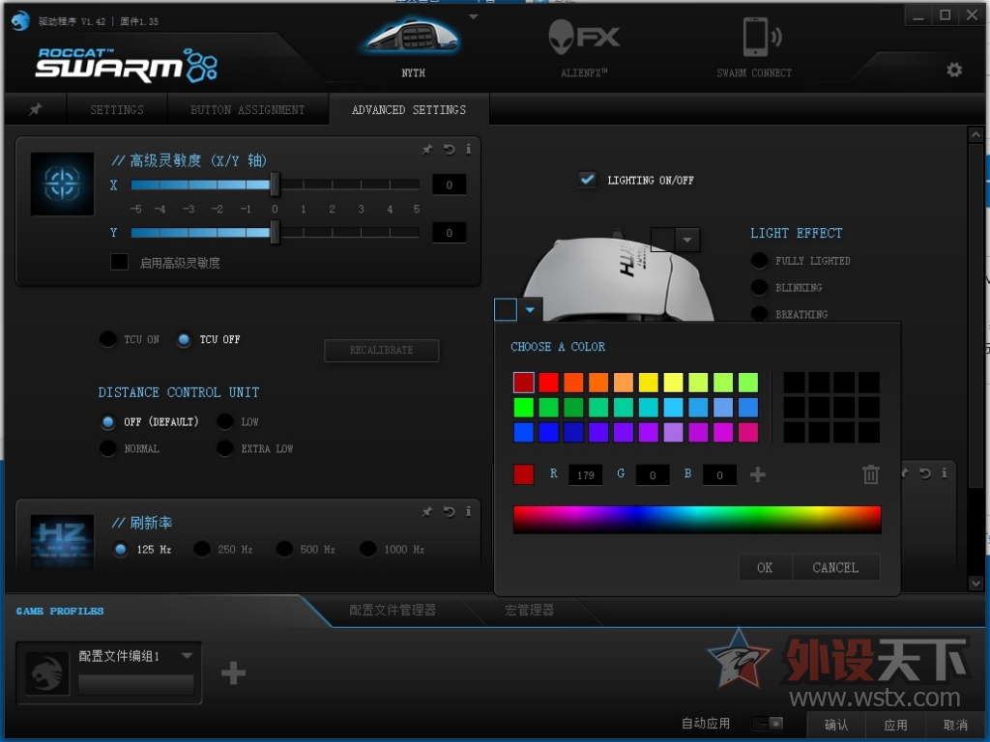This screenshot has width=990, height=742.
Task: Select TCU ON radio button
Action: 108,339
